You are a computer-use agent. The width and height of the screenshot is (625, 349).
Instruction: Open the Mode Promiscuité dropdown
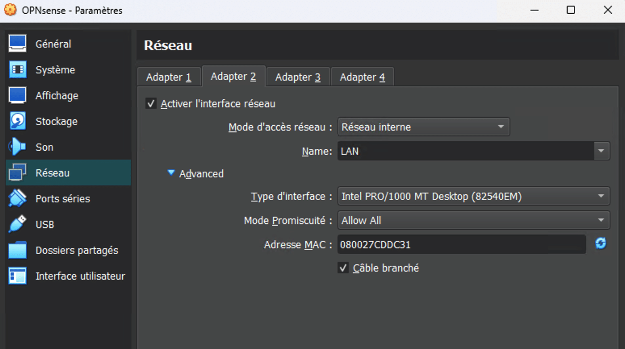473,220
